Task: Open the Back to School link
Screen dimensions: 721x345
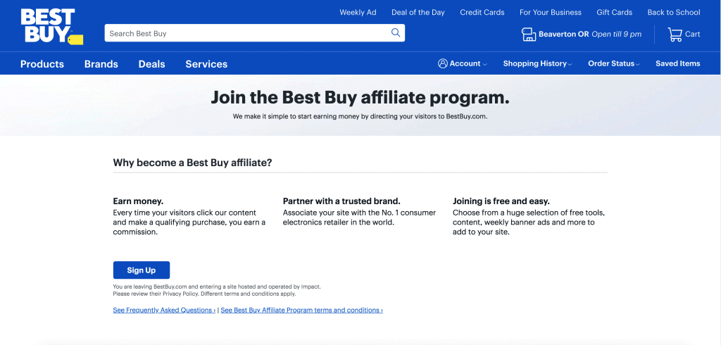Action: pos(674,13)
